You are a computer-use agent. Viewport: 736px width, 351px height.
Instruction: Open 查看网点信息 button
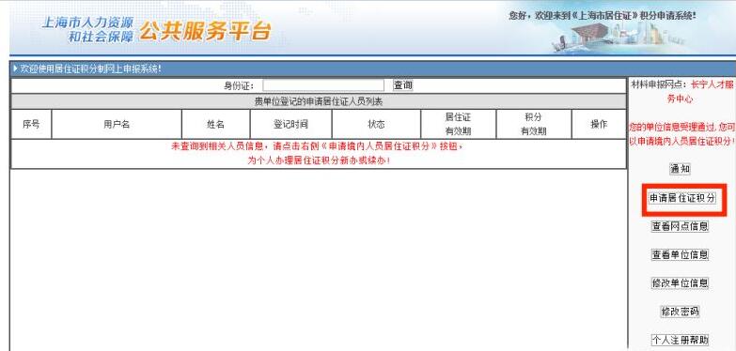[x=680, y=226]
